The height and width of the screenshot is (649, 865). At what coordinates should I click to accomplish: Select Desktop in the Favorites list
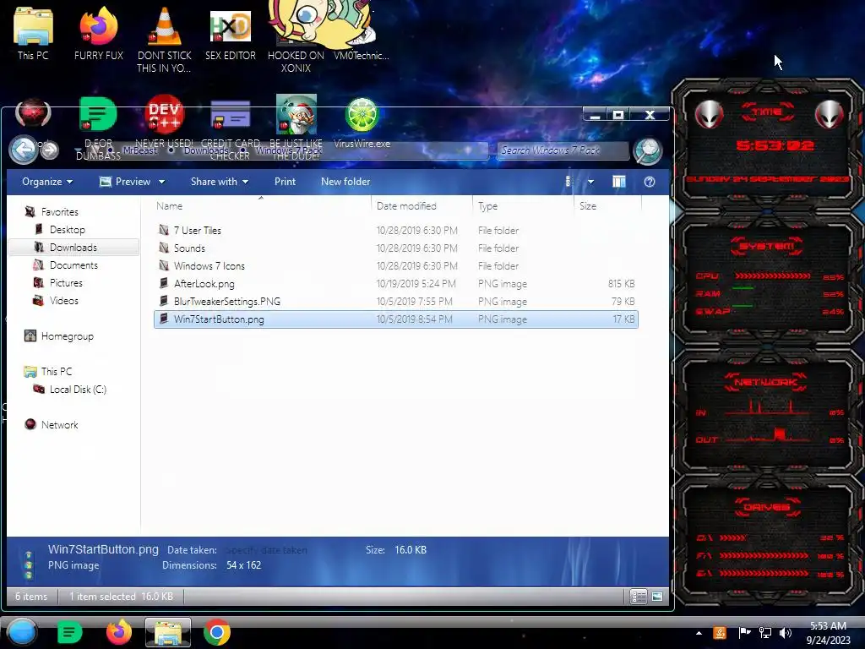67,230
